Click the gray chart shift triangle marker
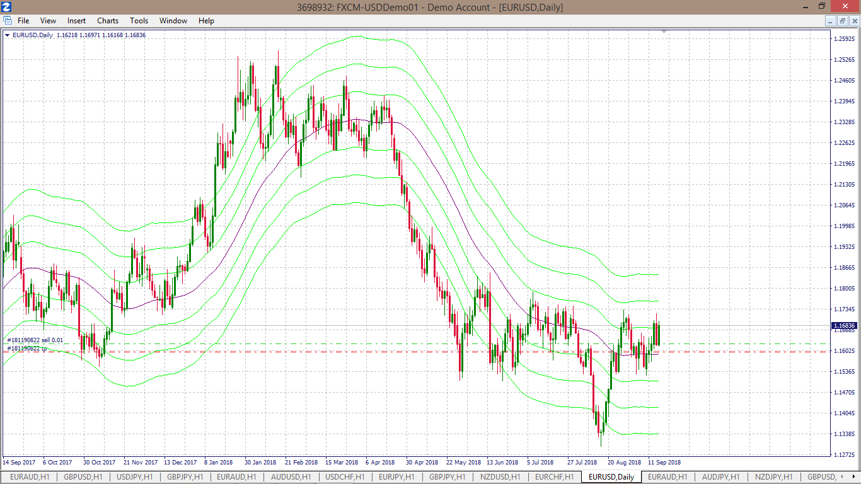Image resolution: width=861 pixels, height=484 pixels. point(664,31)
